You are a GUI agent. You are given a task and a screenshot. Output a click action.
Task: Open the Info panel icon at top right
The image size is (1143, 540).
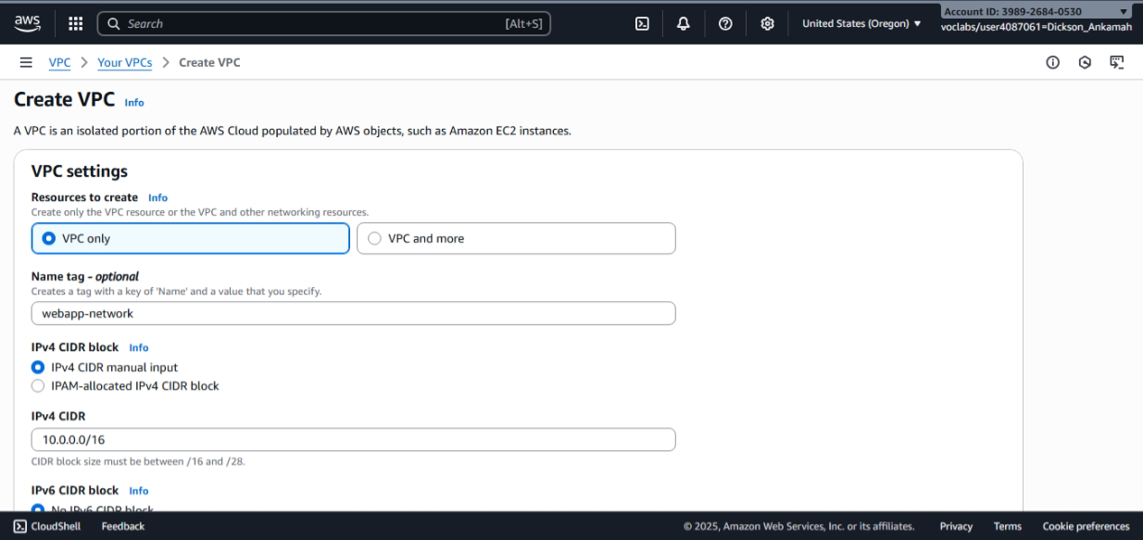coord(1053,61)
